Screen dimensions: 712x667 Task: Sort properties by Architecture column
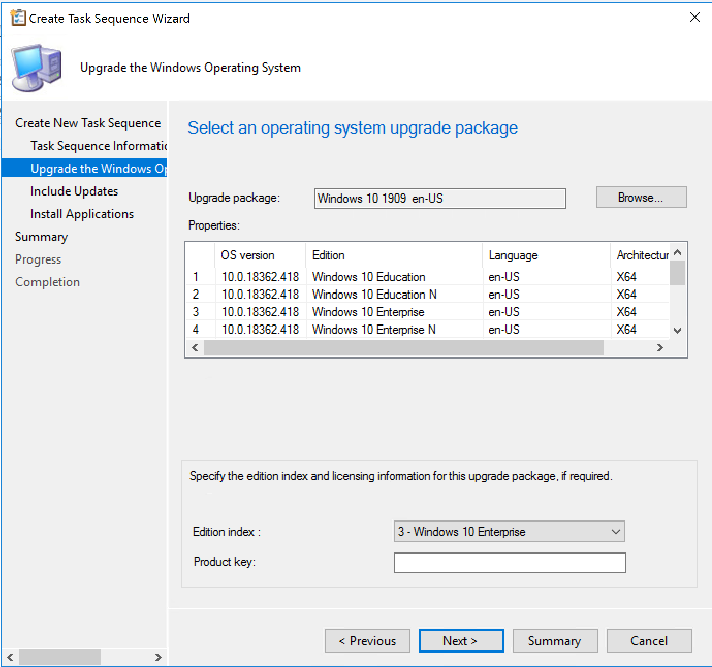click(x=640, y=255)
